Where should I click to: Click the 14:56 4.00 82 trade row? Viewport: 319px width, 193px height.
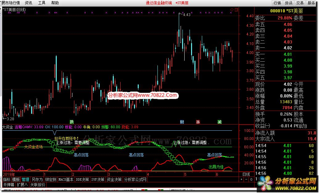pyautogui.click(x=286, y=174)
